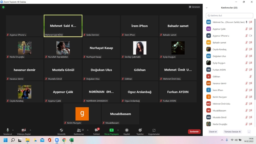
Task: Toggle camera icon for Furkan AYDIN in list
Action: click(x=250, y=70)
